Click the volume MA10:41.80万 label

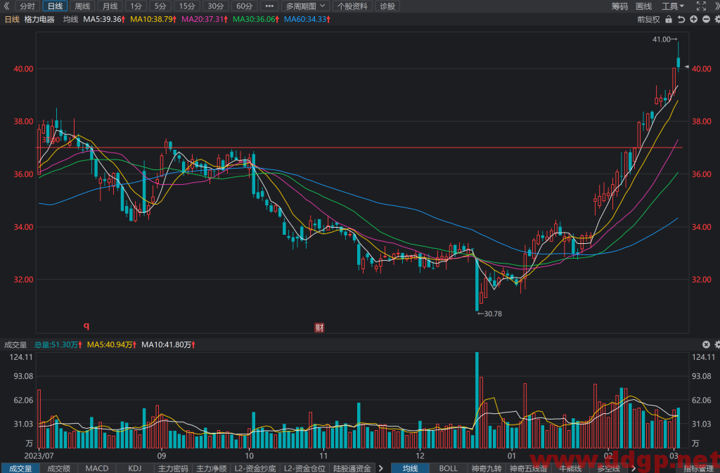point(168,344)
